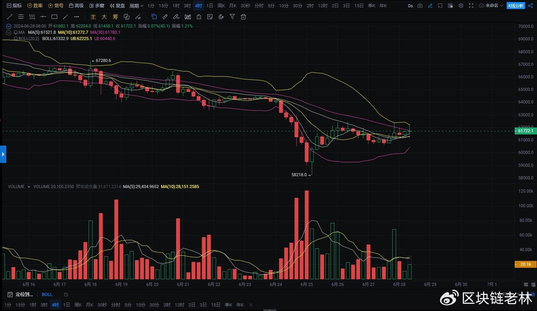The width and height of the screenshot is (537, 311).
Task: Open the 指标 indicators menu
Action: pyautogui.click(x=14, y=6)
